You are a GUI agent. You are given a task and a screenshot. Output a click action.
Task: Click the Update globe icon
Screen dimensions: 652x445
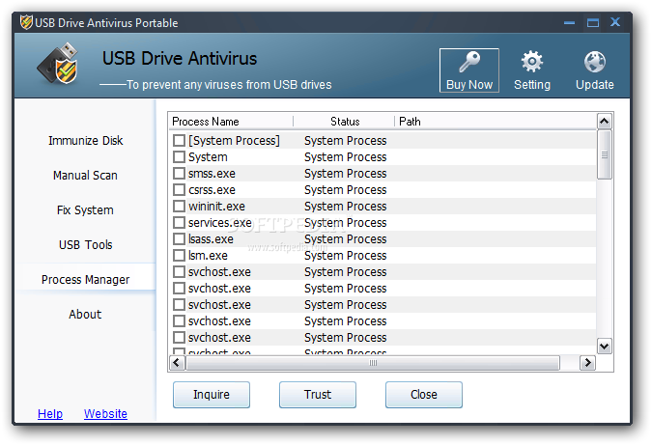[x=595, y=62]
